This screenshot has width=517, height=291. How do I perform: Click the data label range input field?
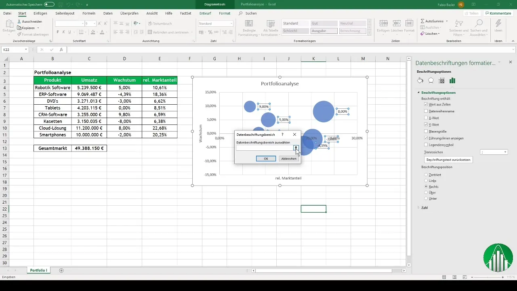click(x=265, y=148)
